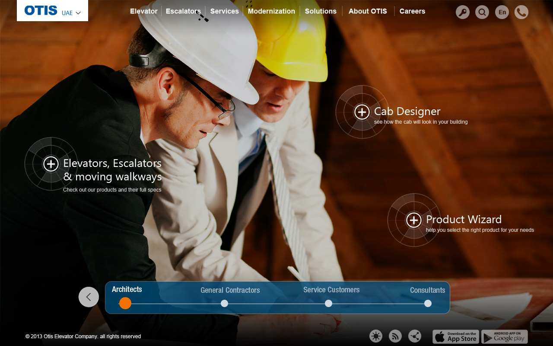The image size is (553, 346).
Task: Click the 2013 Otis copyright text
Action: 83,336
